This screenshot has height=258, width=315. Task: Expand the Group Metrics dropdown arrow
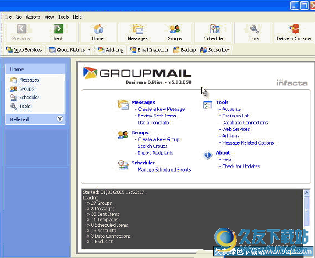[89, 50]
